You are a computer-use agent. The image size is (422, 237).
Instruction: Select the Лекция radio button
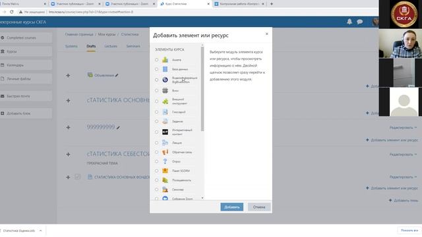(x=157, y=143)
